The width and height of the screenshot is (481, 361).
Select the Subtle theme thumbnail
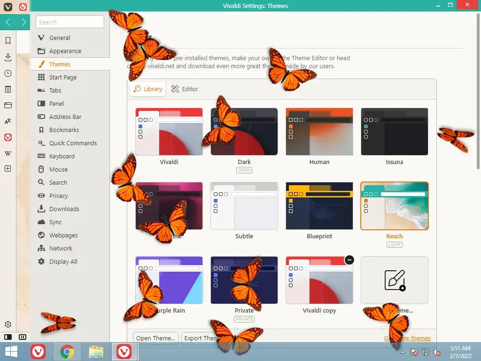[244, 206]
